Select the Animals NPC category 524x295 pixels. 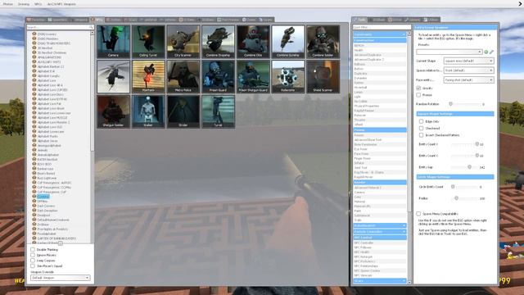43,150
